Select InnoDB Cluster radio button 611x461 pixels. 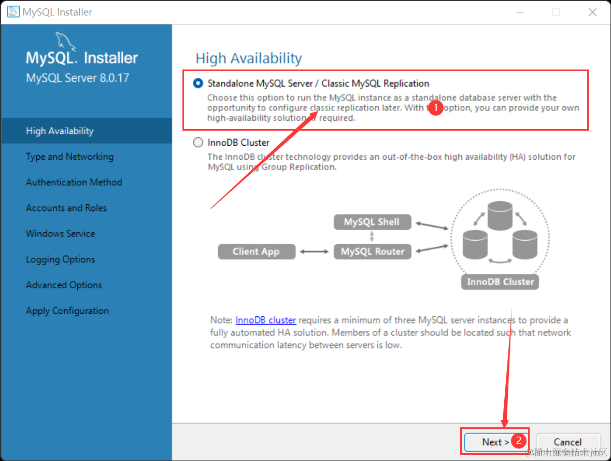tap(198, 143)
